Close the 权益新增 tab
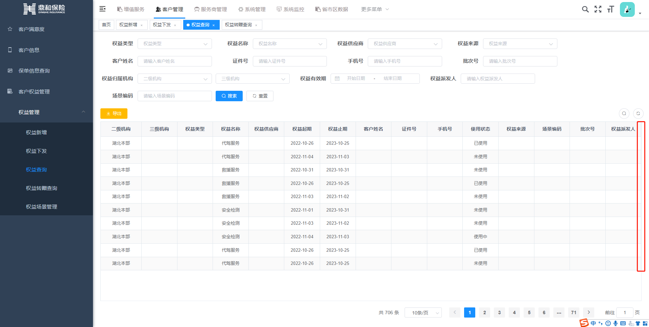This screenshot has width=649, height=327. pos(142,25)
